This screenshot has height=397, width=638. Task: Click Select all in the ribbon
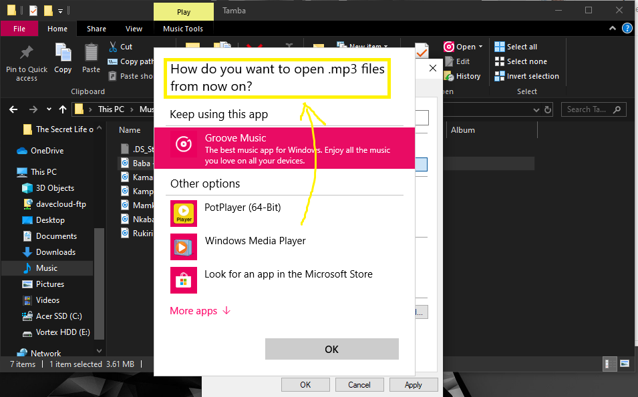pos(516,47)
